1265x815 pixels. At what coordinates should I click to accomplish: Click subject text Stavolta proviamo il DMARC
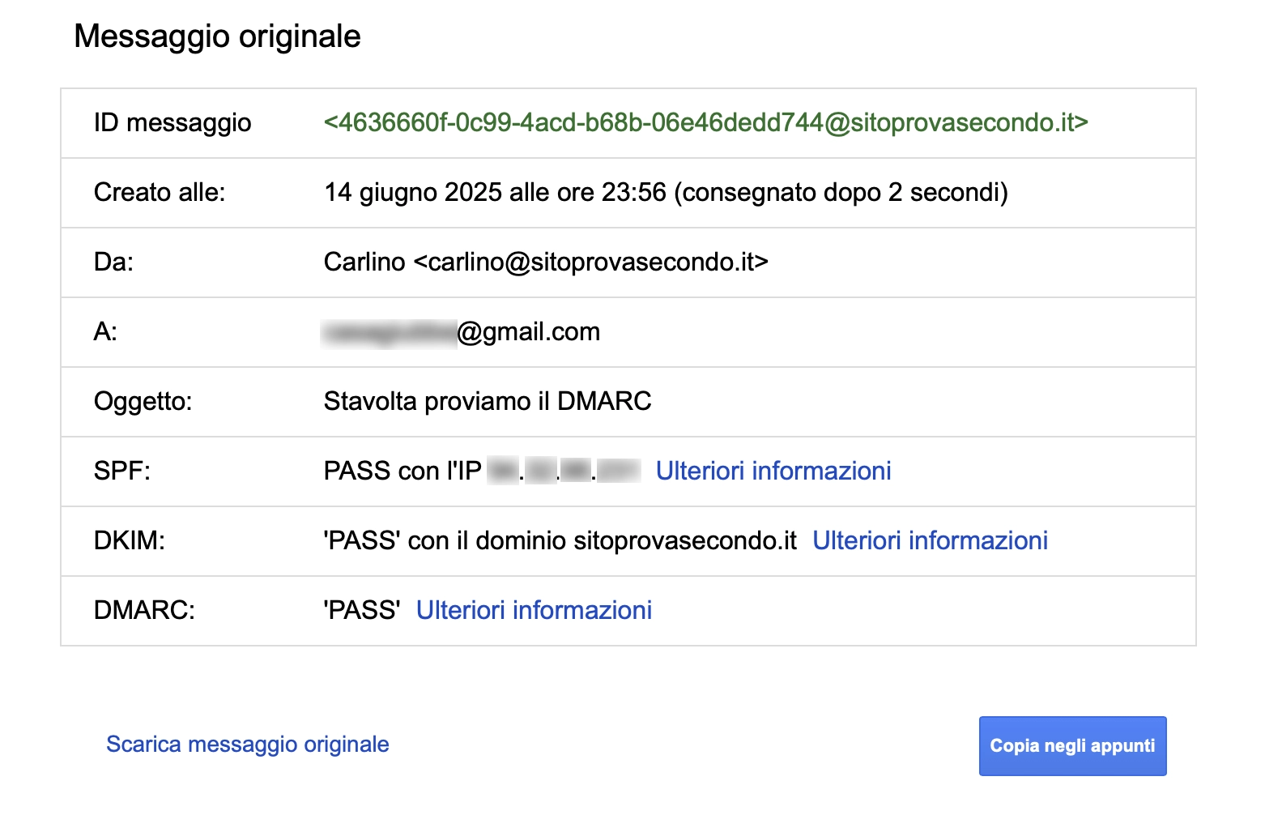(x=488, y=401)
